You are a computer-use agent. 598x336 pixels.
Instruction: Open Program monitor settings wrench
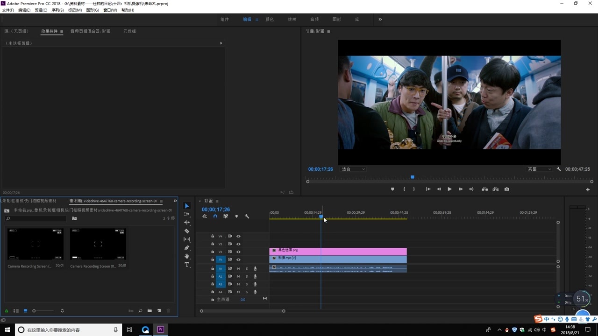(559, 169)
